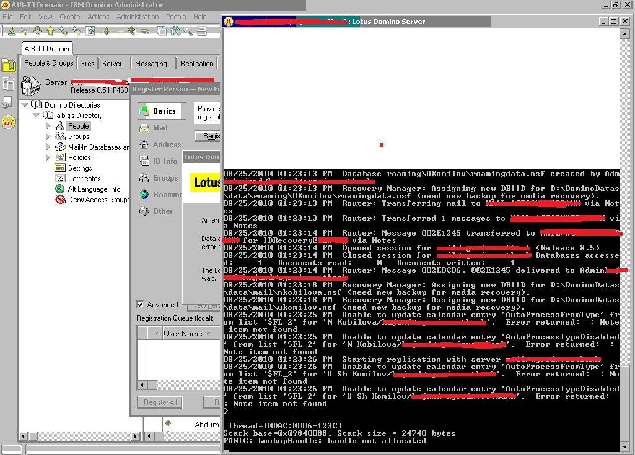
Task: Click the next unread (star with down arrow) icon
Action: pyautogui.click(x=64, y=31)
